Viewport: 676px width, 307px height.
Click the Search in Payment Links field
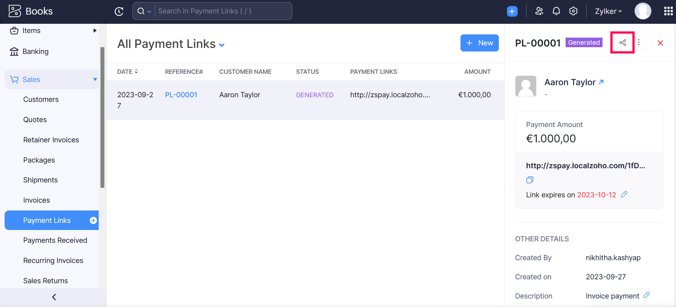[222, 11]
